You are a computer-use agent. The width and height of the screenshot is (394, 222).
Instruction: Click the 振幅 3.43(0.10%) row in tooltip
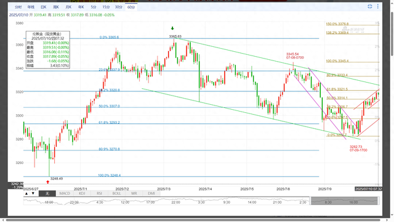[x=48, y=65]
